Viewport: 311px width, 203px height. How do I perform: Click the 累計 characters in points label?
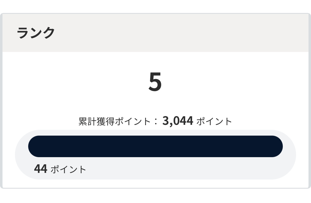(x=87, y=121)
